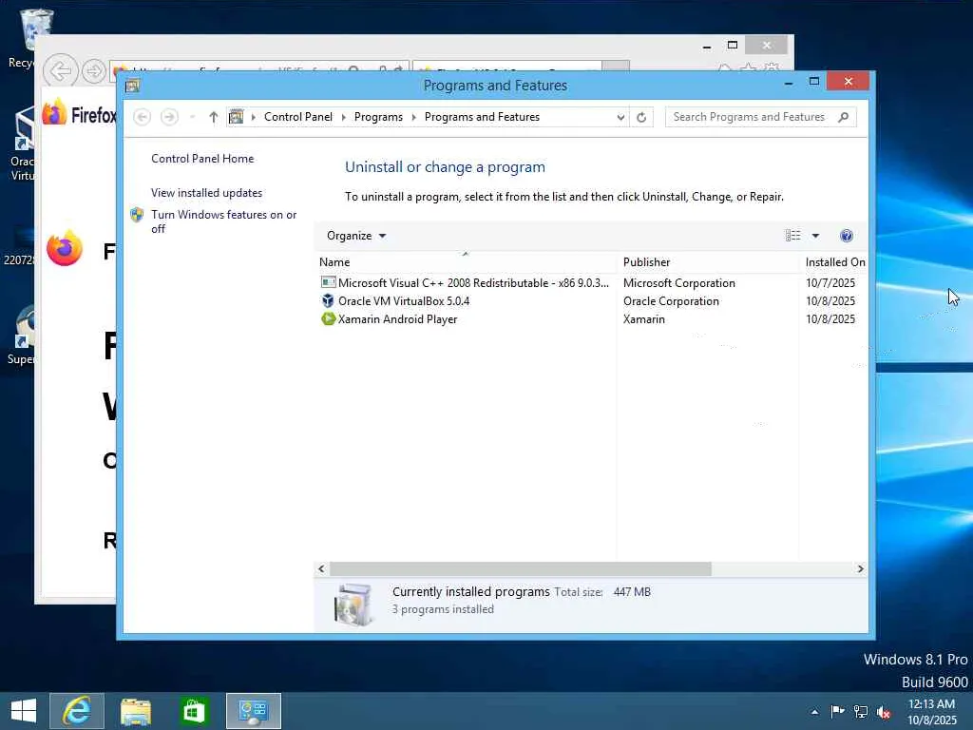The height and width of the screenshot is (730, 973).
Task: Open View installed updates link
Action: [206, 192]
